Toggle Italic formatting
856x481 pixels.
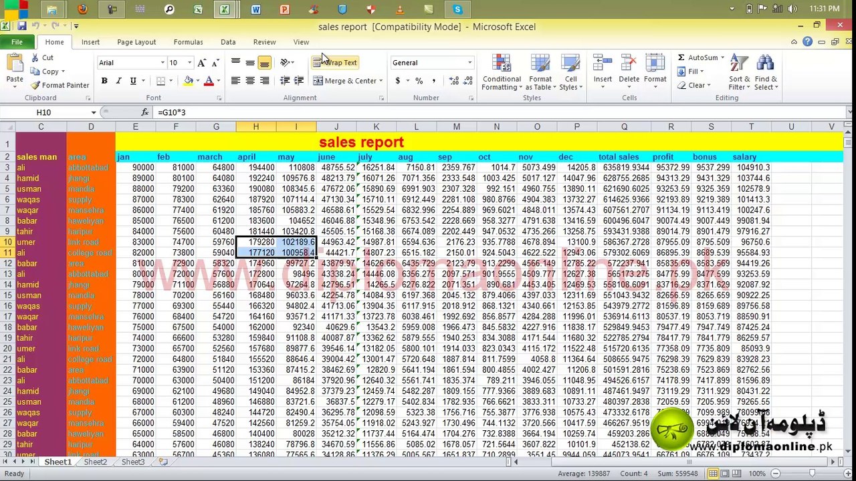tap(118, 81)
